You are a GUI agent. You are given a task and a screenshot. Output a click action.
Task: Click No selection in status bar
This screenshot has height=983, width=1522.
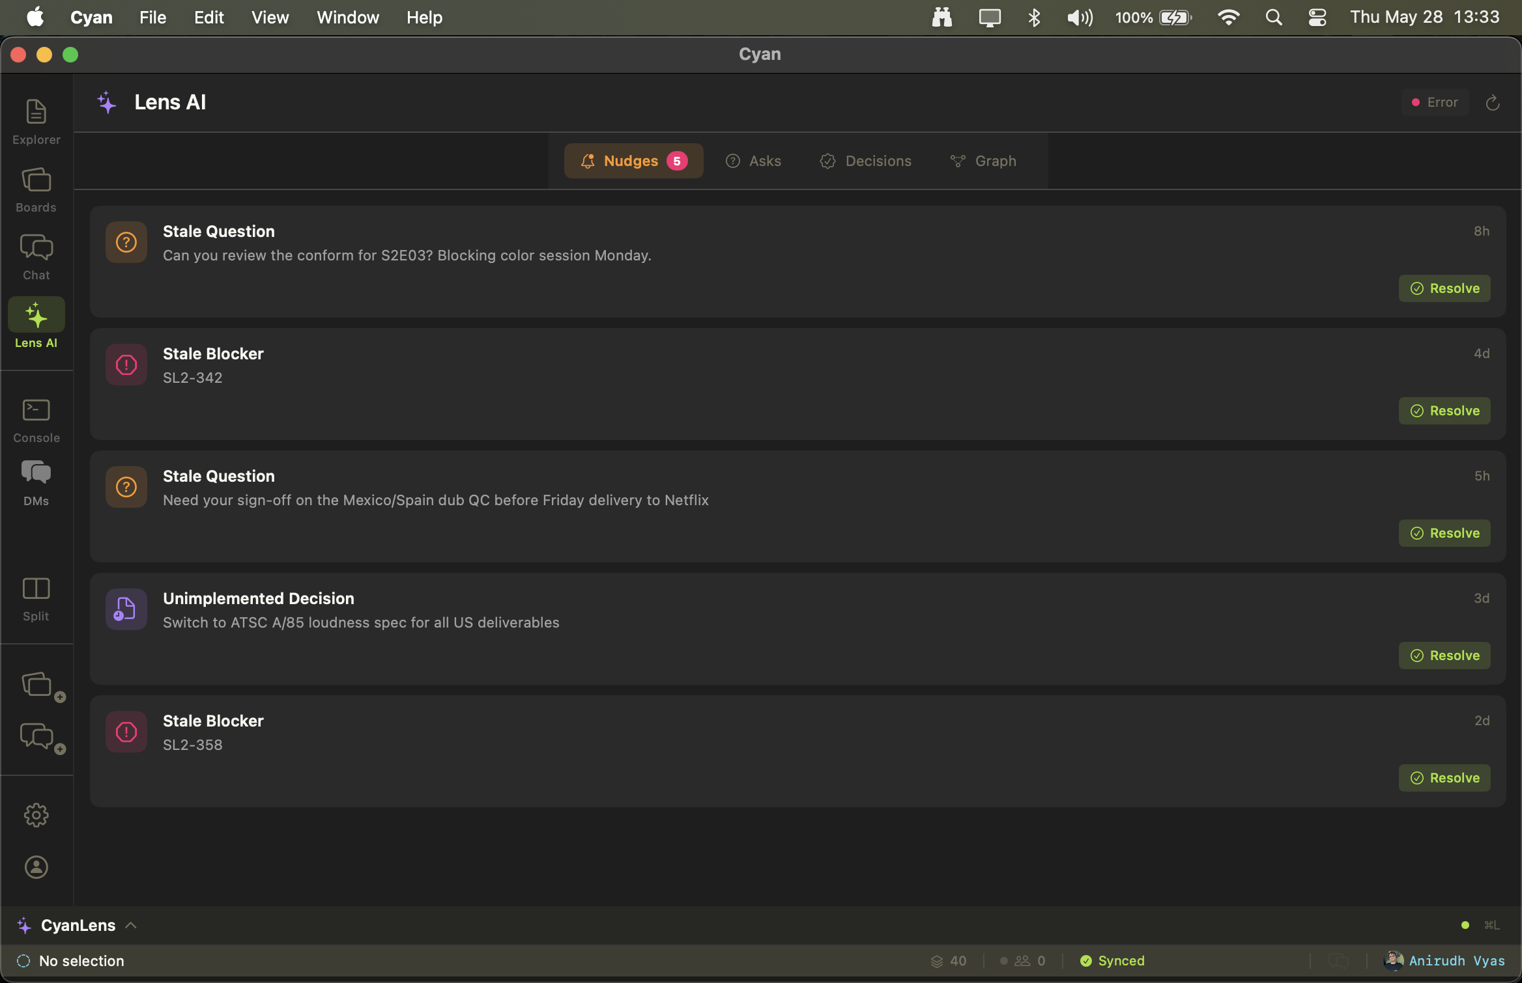81,961
